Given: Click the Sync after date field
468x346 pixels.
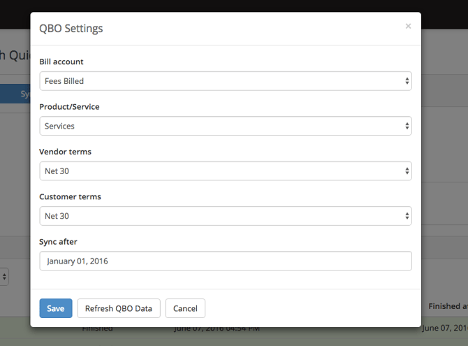Looking at the screenshot, I should pyautogui.click(x=226, y=261).
